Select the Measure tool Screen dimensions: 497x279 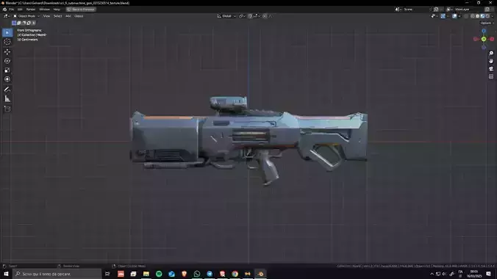[x=7, y=99]
